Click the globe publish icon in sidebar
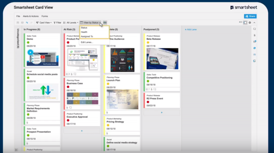The height and width of the screenshot is (153, 274). tap(254, 48)
